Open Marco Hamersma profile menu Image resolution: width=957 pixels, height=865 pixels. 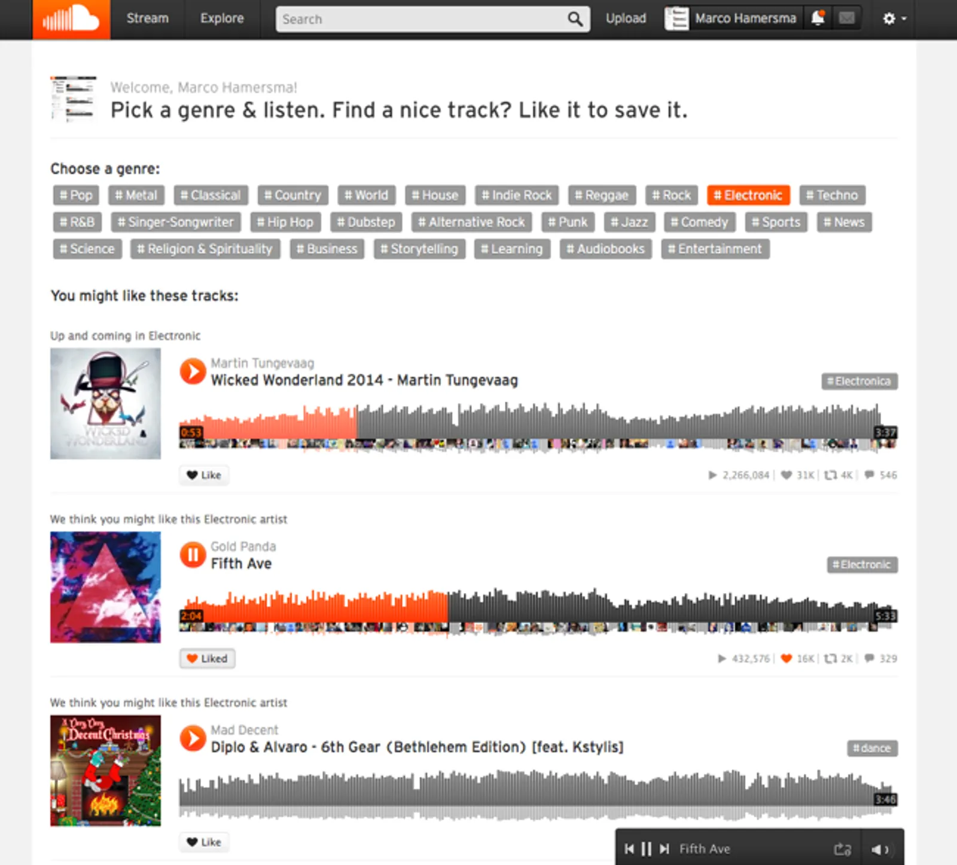pyautogui.click(x=731, y=19)
